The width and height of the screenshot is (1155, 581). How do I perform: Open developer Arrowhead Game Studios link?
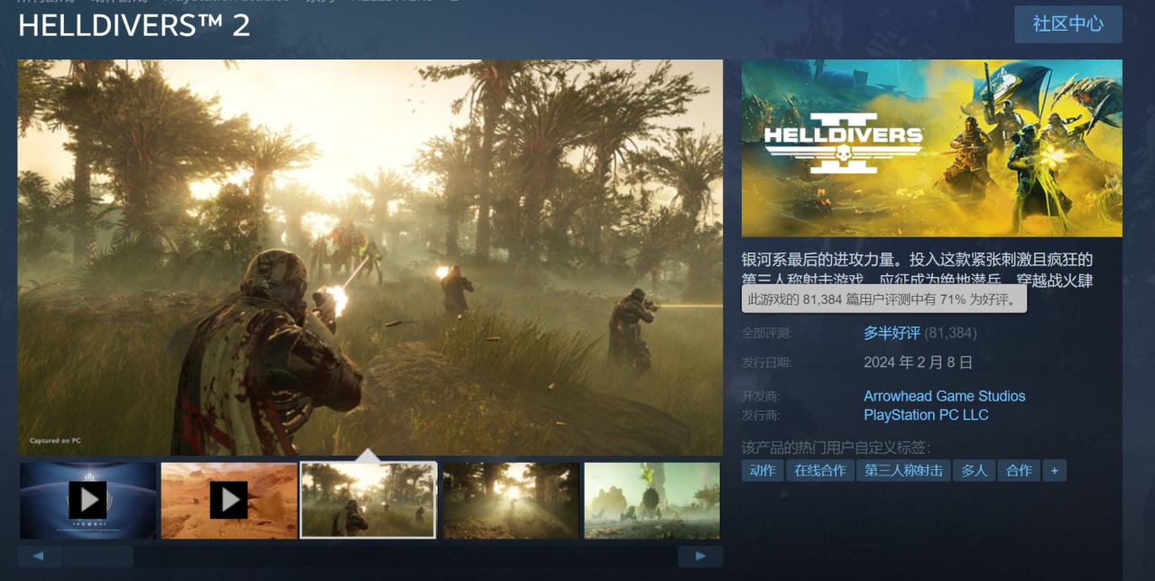tap(945, 396)
